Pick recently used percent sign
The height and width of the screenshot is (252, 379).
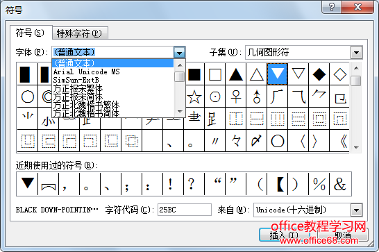pos(319,184)
